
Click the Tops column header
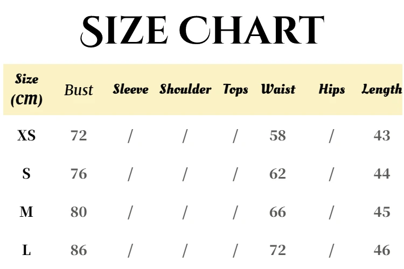click(235, 90)
